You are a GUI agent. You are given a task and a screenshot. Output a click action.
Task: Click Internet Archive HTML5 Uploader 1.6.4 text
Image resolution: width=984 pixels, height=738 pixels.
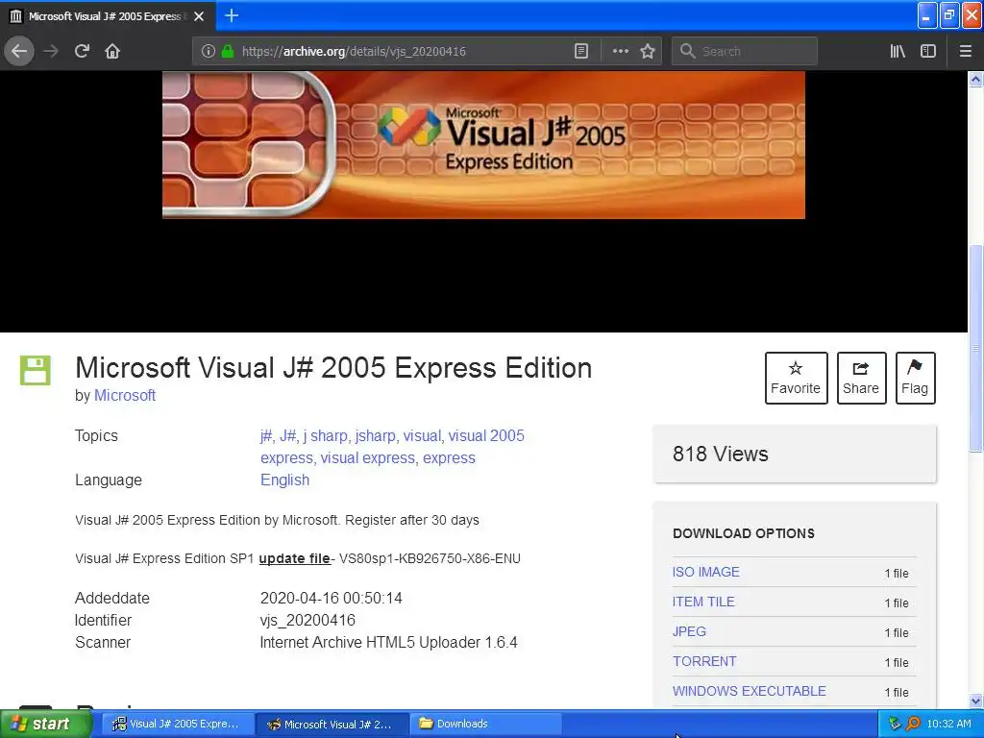388,643
